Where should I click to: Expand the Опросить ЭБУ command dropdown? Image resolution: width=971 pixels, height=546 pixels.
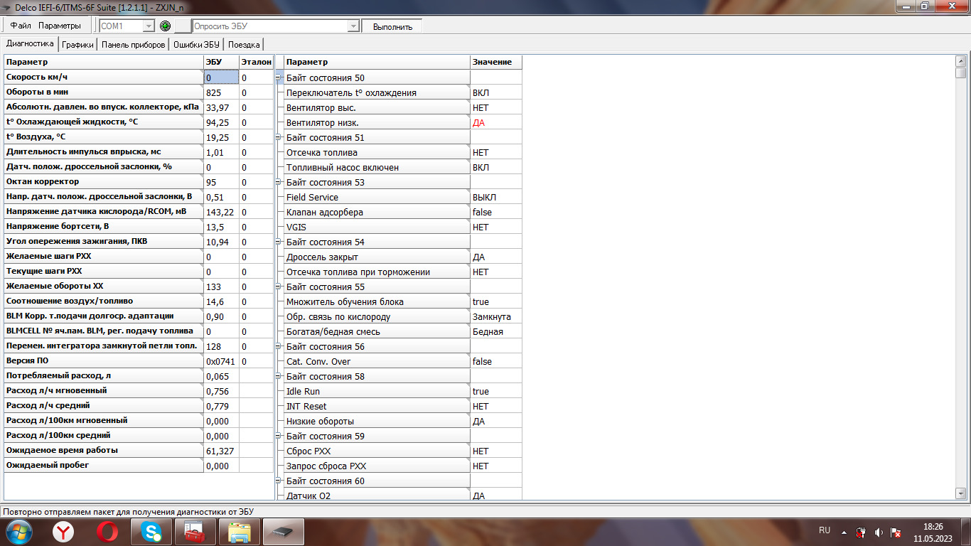click(x=353, y=26)
